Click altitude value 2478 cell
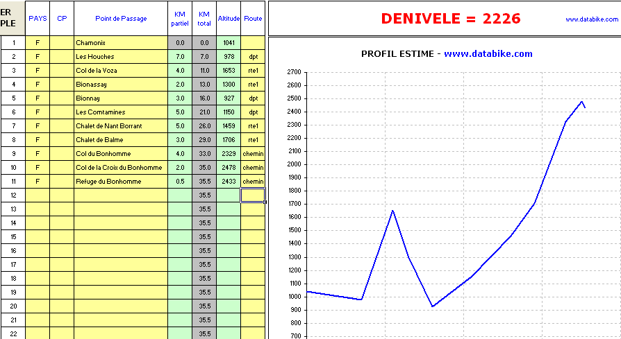This screenshot has width=621, height=339. point(229,168)
